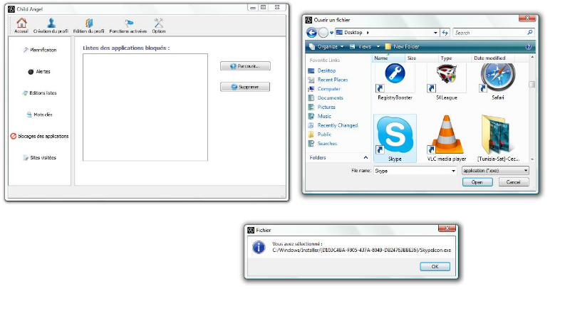
Task: Click OK in the Fichier dialog
Action: coord(435,266)
